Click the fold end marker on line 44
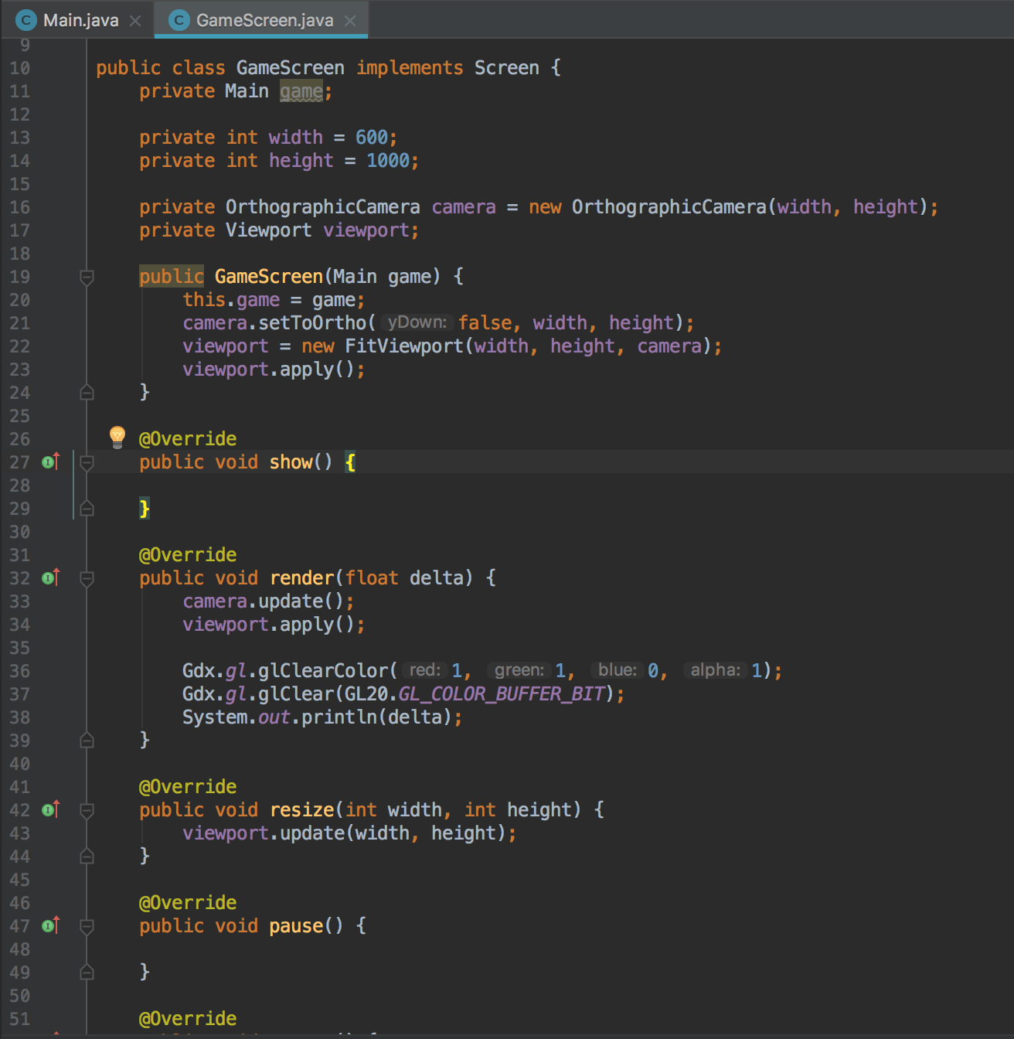This screenshot has width=1014, height=1039. (x=87, y=856)
